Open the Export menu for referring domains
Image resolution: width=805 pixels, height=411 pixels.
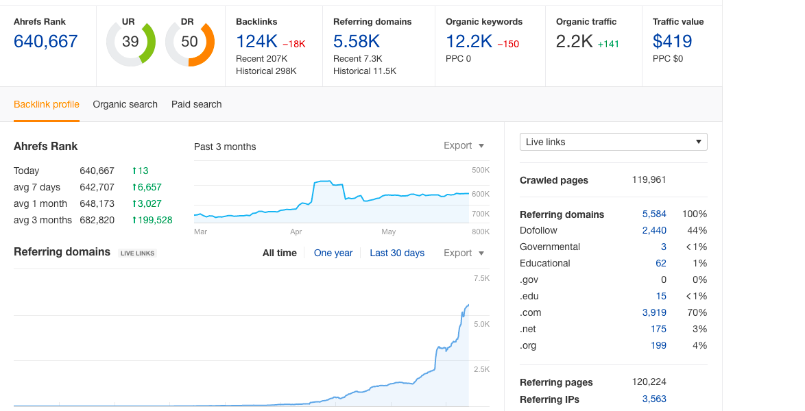pos(463,253)
